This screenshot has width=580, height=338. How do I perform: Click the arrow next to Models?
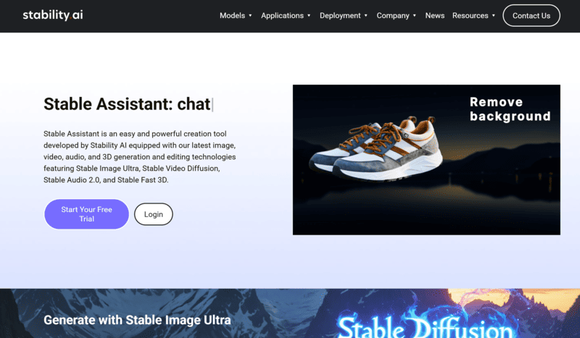coord(250,15)
